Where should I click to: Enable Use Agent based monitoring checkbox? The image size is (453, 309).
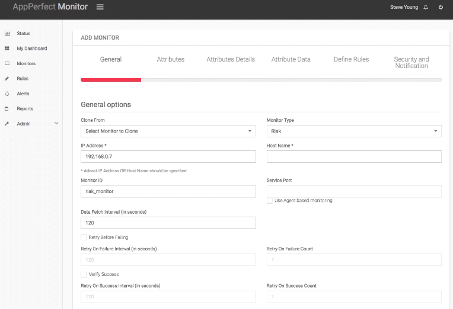(270, 201)
